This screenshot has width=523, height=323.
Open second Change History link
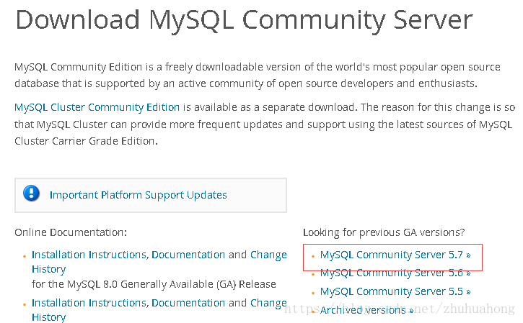(159, 310)
